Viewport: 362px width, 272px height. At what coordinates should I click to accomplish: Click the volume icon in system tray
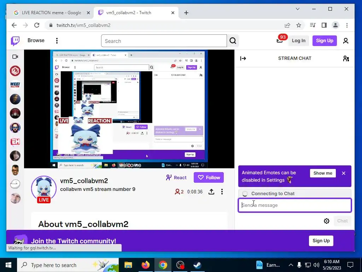[x=316, y=265]
